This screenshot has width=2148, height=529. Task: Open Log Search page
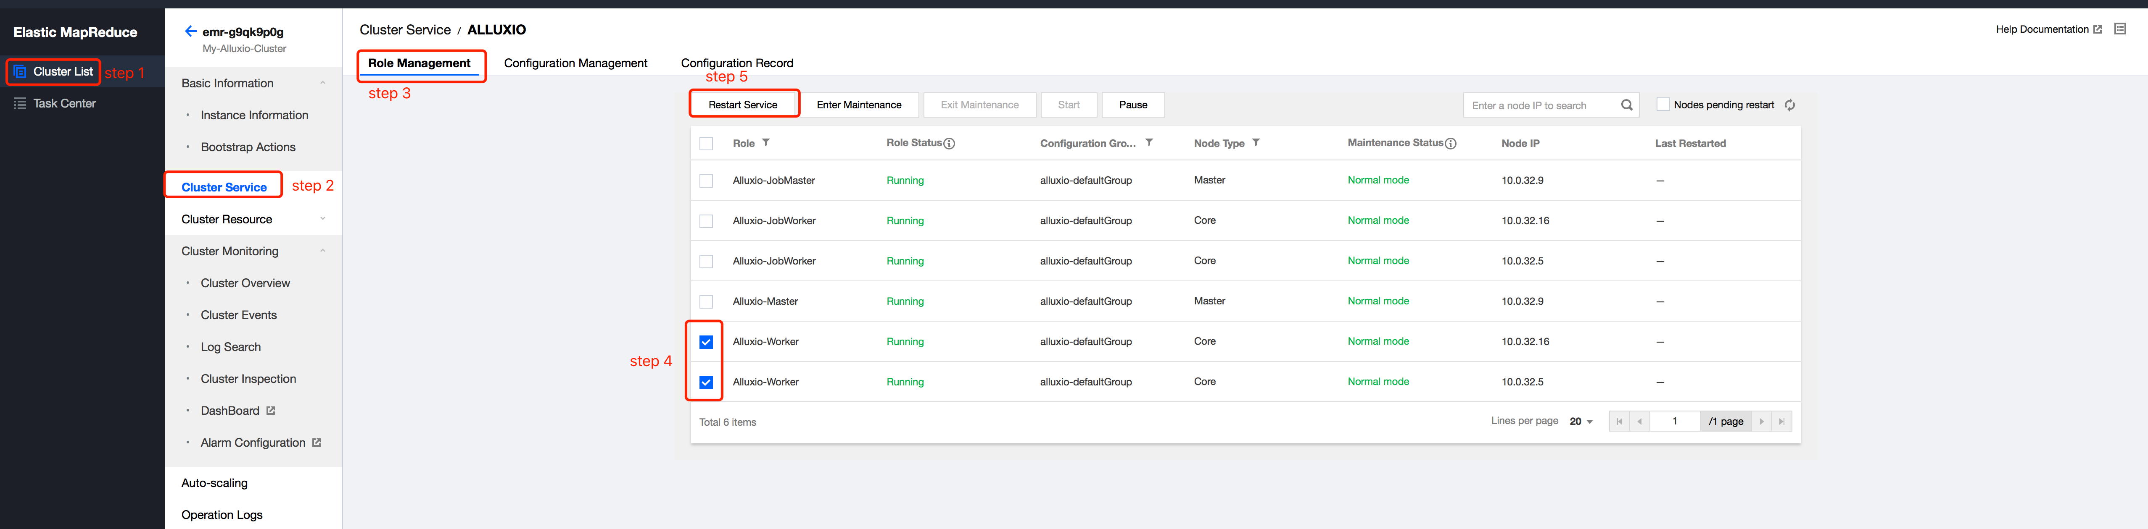tap(230, 347)
